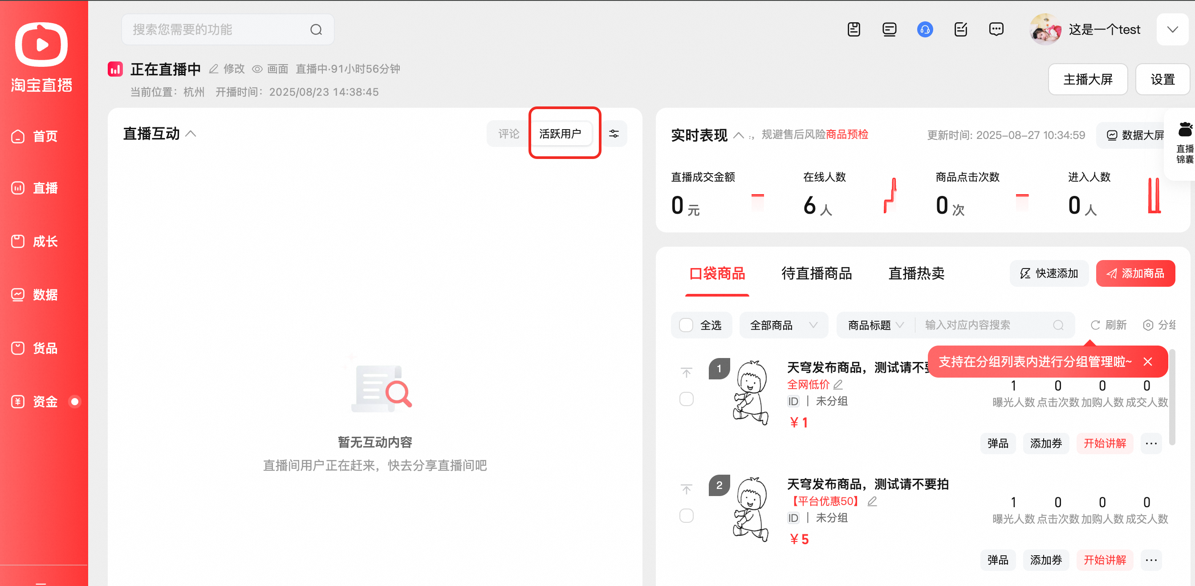This screenshot has width=1195, height=586.
Task: Click 弹品 for product 2
Action: point(998,561)
